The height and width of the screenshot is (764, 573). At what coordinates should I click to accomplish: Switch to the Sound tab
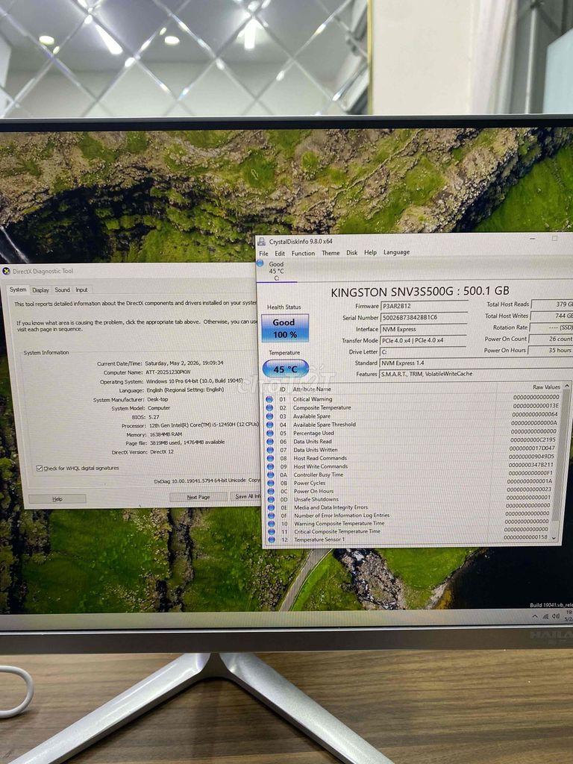click(x=62, y=290)
